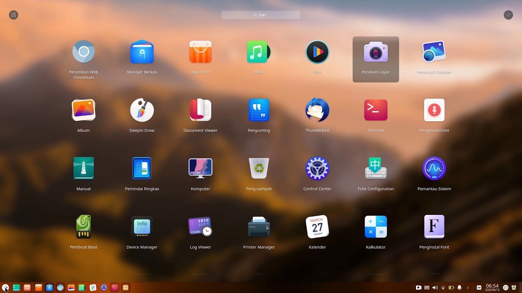The height and width of the screenshot is (293, 522).
Task: Open Chromium from the dock
Action: 60,288
